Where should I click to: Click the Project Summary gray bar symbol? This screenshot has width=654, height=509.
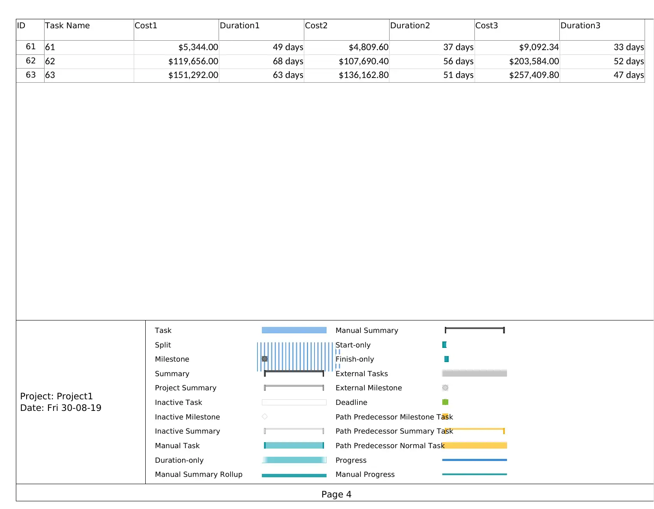(x=294, y=388)
